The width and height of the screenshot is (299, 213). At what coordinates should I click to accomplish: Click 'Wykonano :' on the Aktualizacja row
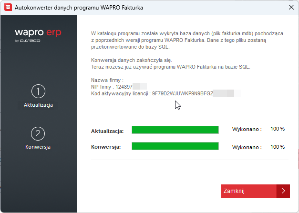click(x=247, y=129)
